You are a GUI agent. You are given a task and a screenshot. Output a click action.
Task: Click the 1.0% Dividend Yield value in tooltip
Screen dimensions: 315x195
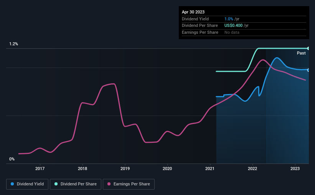pyautogui.click(x=229, y=19)
